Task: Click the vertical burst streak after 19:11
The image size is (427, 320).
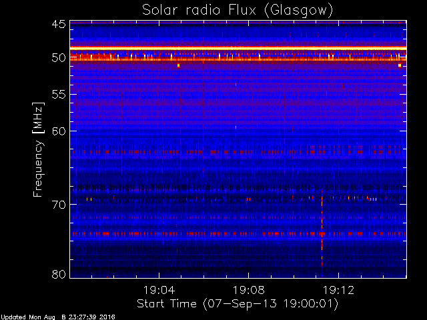Action: [x=322, y=230]
